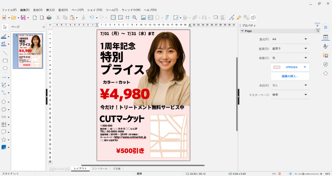Save the document with the floppy icon

[23, 18]
